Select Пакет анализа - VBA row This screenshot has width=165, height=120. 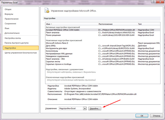pos(103,59)
